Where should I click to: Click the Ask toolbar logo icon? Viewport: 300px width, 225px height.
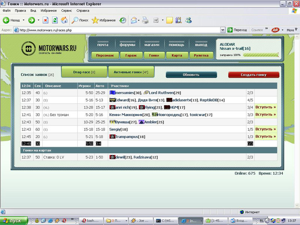pyautogui.click(x=275, y=30)
